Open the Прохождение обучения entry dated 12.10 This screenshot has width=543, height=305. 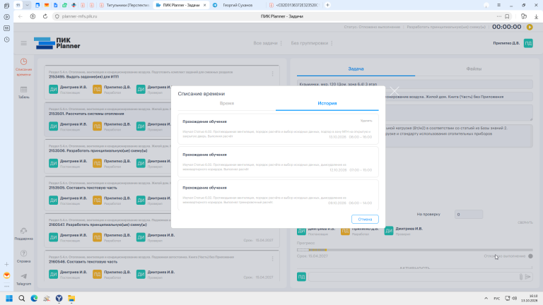coord(278,162)
